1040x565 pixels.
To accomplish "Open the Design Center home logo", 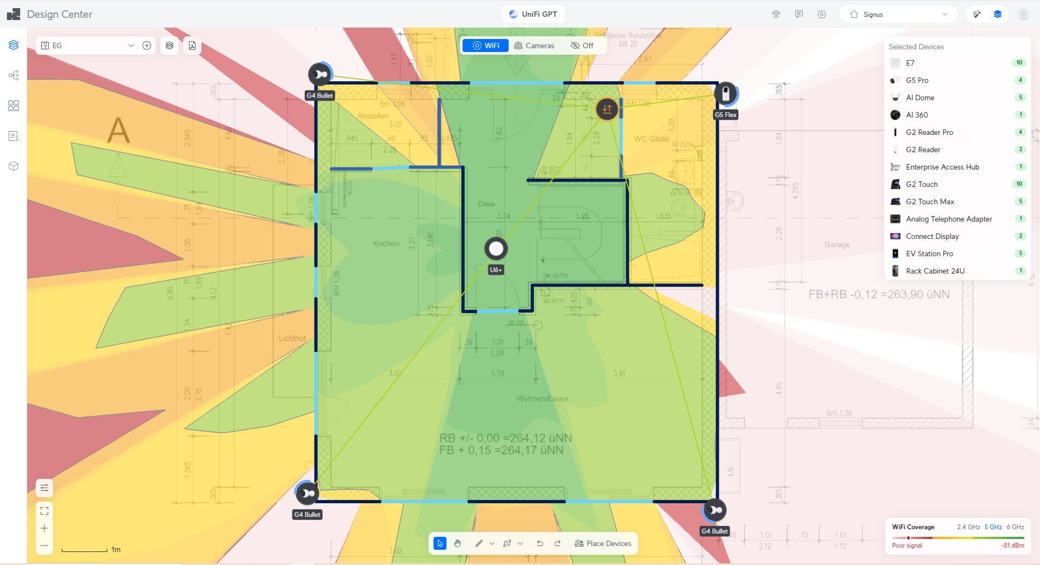I will pyautogui.click(x=14, y=14).
